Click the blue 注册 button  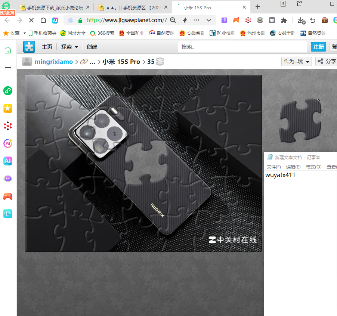319,47
